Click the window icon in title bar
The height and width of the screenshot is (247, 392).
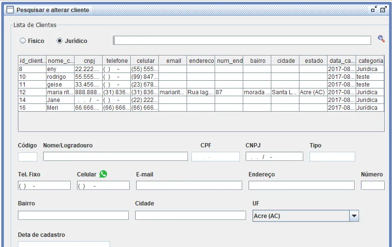coord(10,10)
